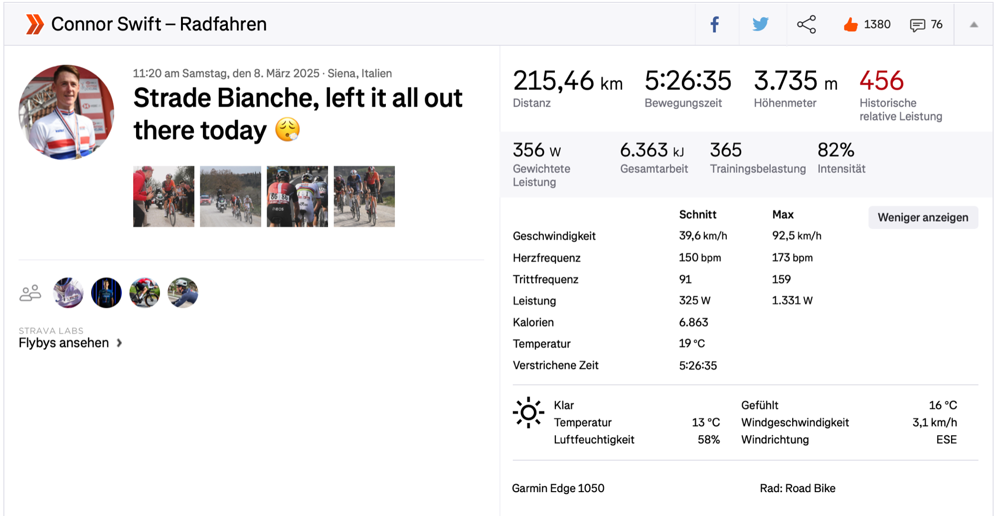Image resolution: width=997 pixels, height=516 pixels.
Task: Open the share options icon
Action: pos(806,24)
